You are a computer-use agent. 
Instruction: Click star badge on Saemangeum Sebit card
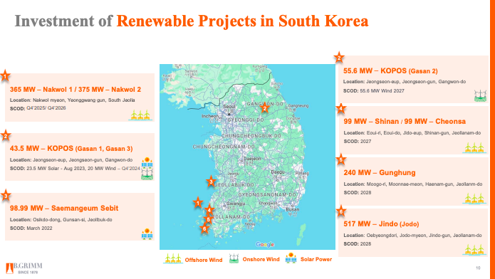(x=6, y=196)
